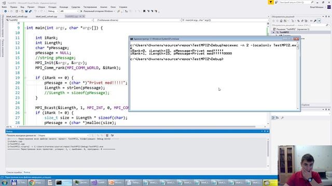Open the Окно menu
This screenshot has height=186, width=332.
click(113, 7)
